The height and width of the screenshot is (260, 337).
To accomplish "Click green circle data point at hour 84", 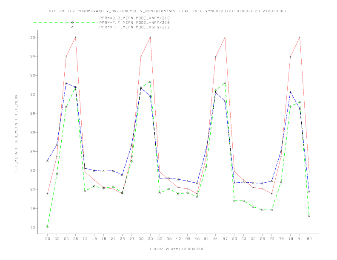I will 309,216.
